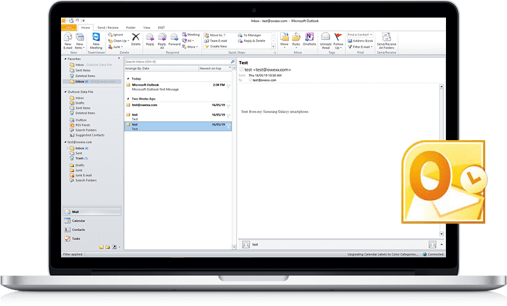This screenshot has width=507, height=306.
Task: Run the 'Move to: ?' quick step
Action: pos(215,35)
